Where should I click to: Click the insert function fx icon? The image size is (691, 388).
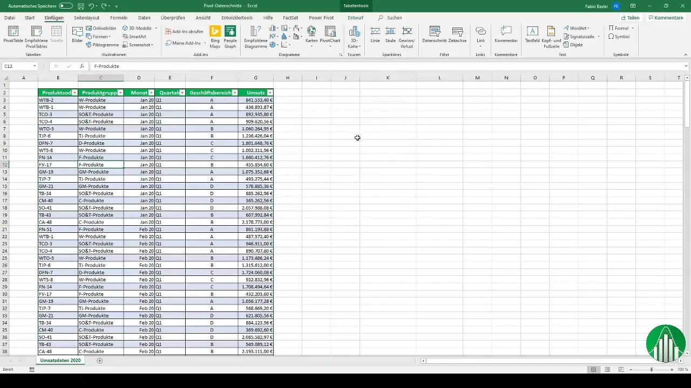click(x=82, y=66)
